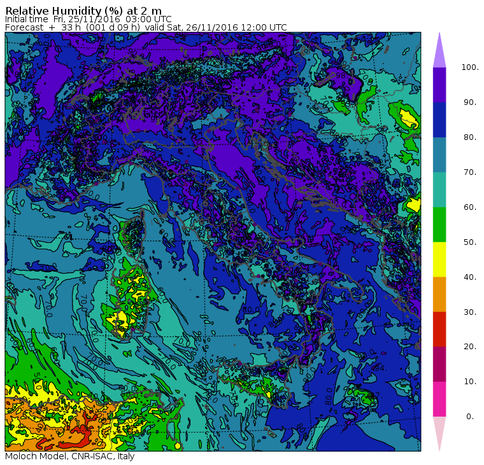Image resolution: width=484 pixels, height=465 pixels.
Task: Click the 10–20 magenta-purple legend swatch
Action: click(439, 364)
